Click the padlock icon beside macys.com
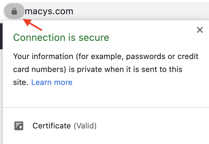209x144 pixels. pos(14,12)
